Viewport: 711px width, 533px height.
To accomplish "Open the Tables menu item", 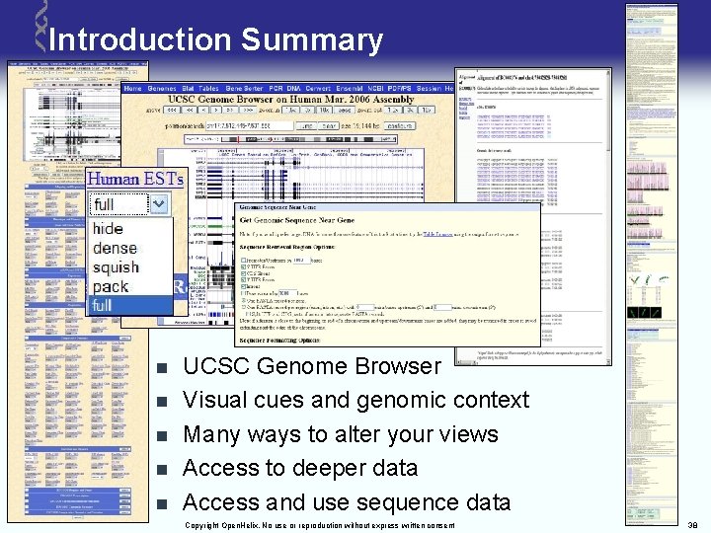I will [208, 89].
